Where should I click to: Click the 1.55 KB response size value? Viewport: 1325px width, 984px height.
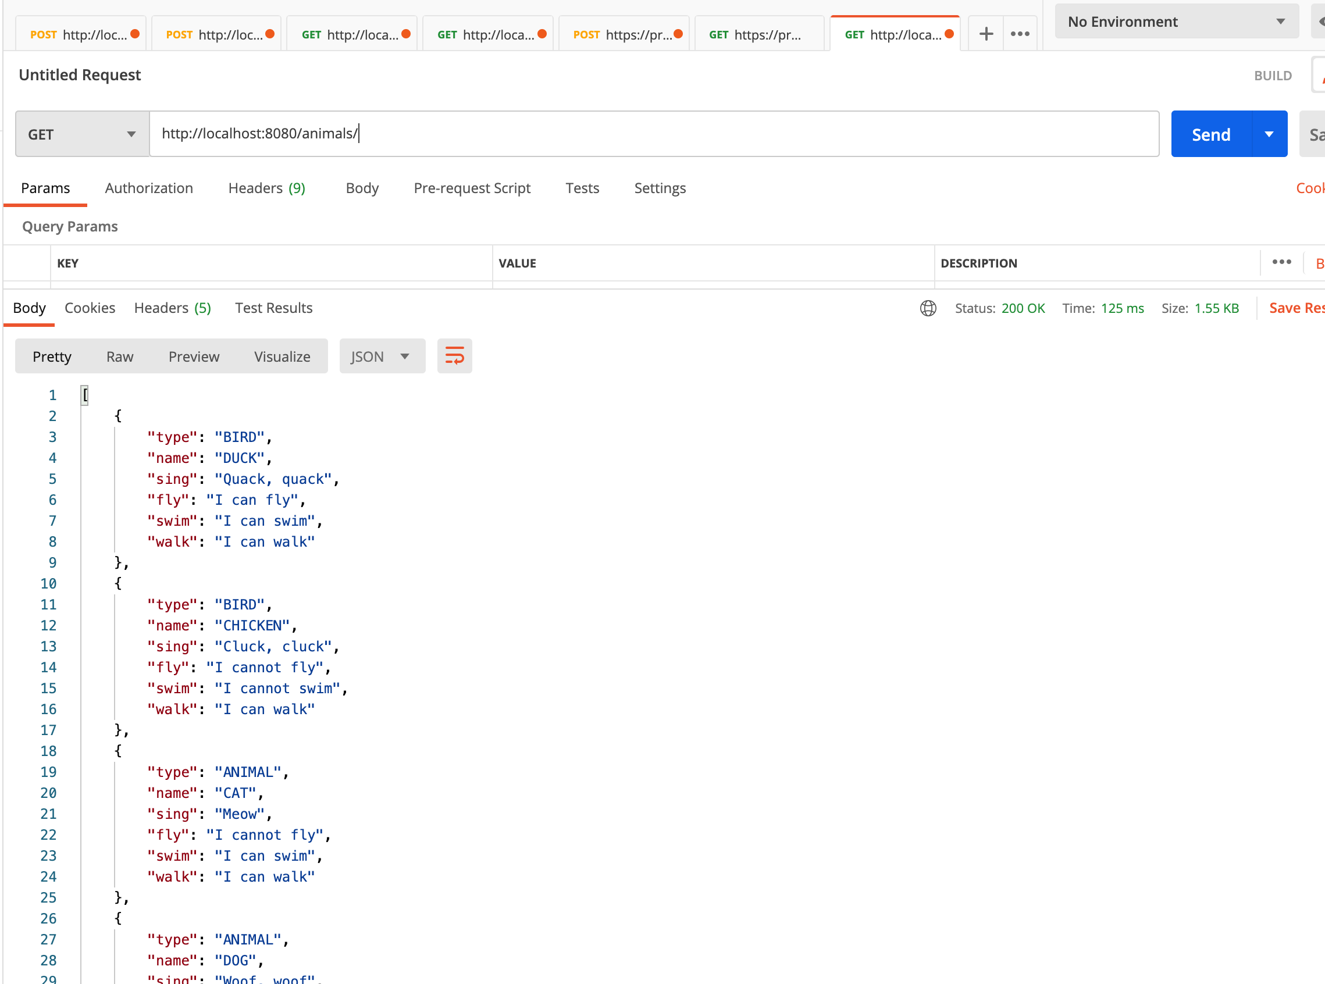[x=1216, y=308]
